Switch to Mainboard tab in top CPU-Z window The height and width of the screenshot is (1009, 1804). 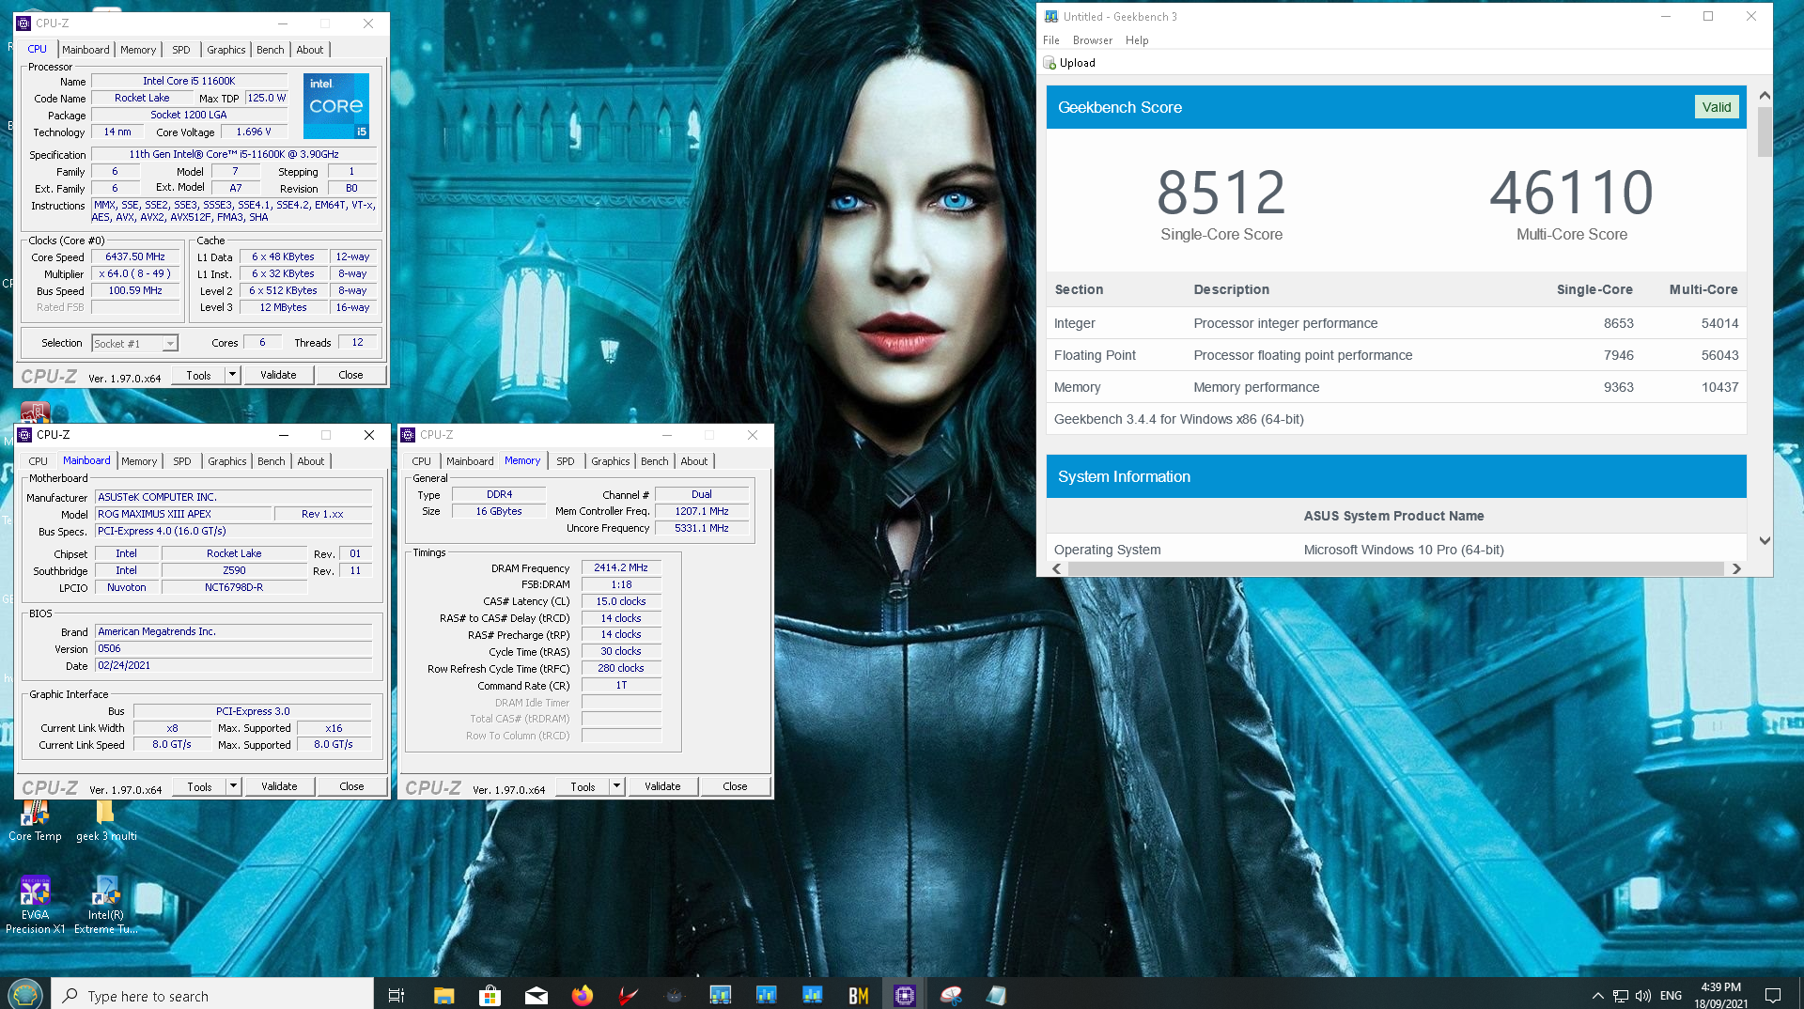tap(86, 50)
